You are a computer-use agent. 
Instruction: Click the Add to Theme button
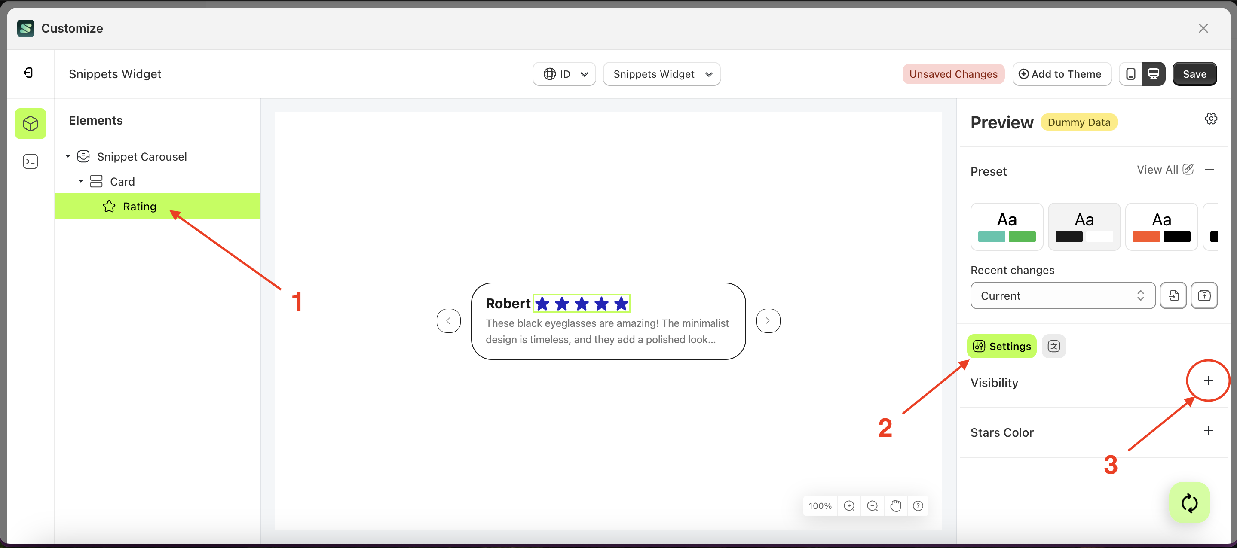1062,73
